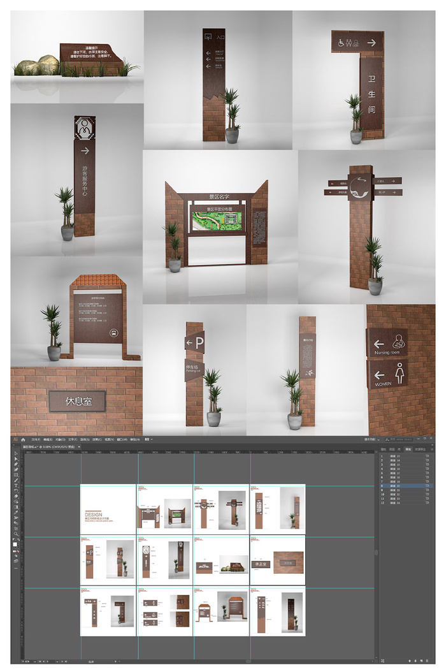Select the Shape Builder tool
The height and width of the screenshot is (672, 446).
[16, 502]
